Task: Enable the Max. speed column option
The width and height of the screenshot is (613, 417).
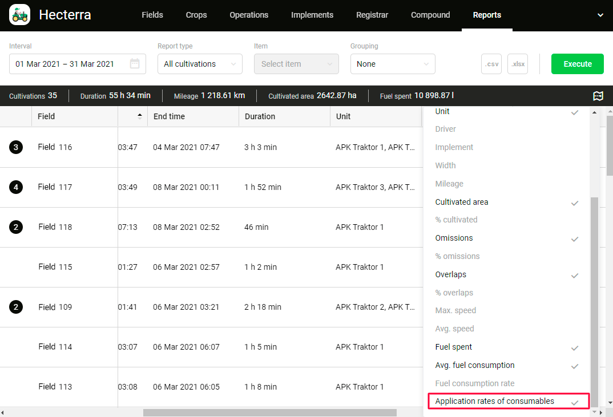Action: click(x=506, y=310)
